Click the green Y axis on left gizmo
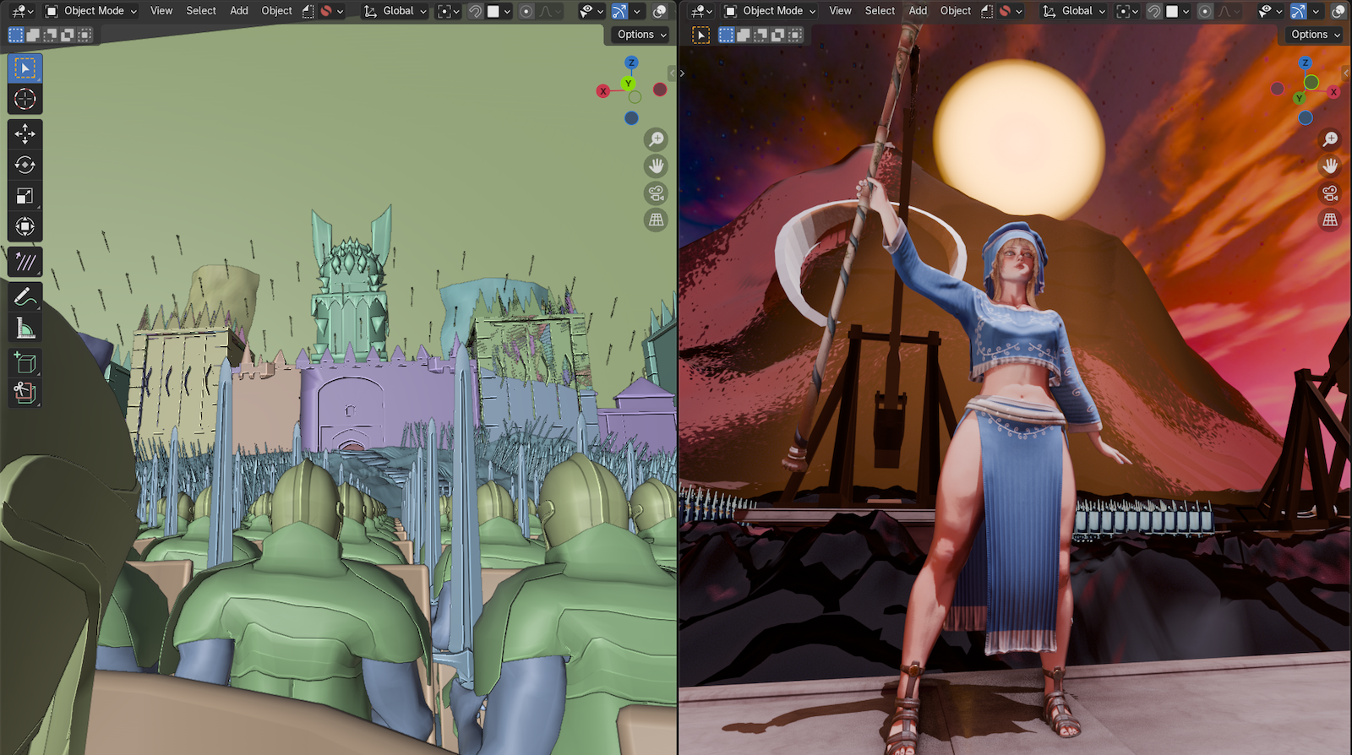The image size is (1352, 755). pyautogui.click(x=628, y=83)
